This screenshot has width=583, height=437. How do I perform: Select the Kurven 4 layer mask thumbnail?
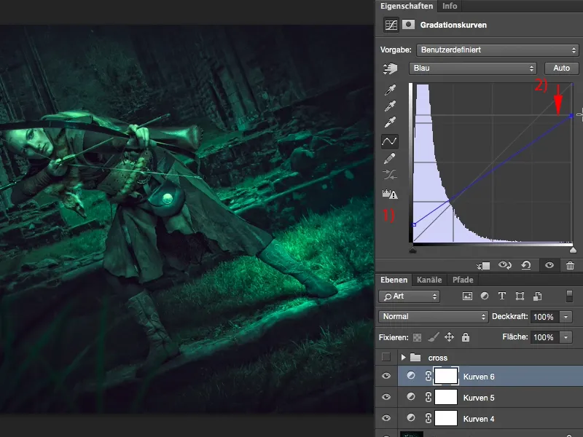446,418
